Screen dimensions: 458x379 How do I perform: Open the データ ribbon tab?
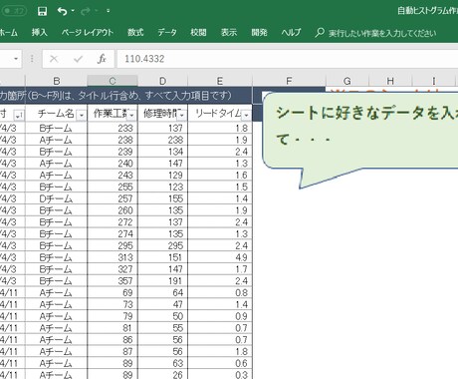pos(167,32)
